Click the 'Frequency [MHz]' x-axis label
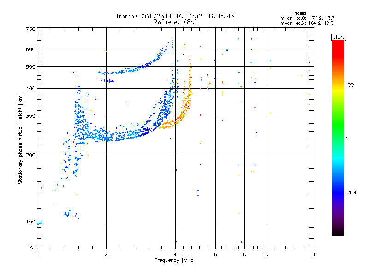This screenshot has width=369, height=277. click(175, 260)
